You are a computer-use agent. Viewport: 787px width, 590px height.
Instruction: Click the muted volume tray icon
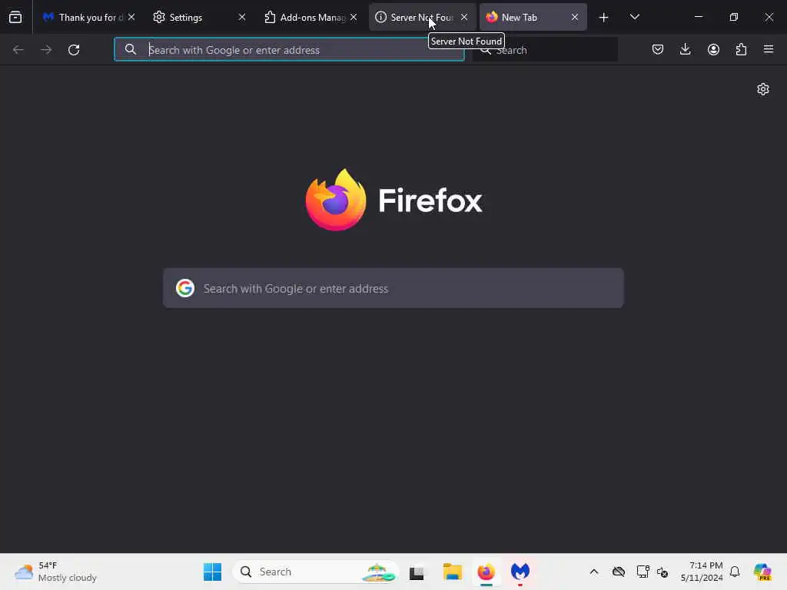coord(662,572)
